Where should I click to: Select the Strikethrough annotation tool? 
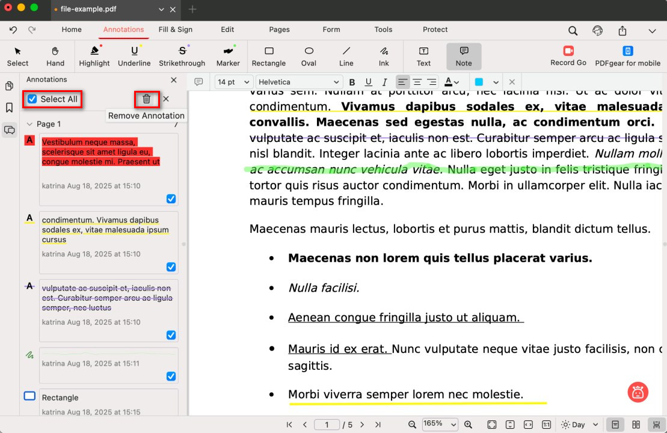(182, 55)
